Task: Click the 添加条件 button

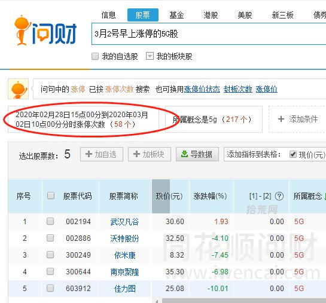Action: tap(297, 119)
